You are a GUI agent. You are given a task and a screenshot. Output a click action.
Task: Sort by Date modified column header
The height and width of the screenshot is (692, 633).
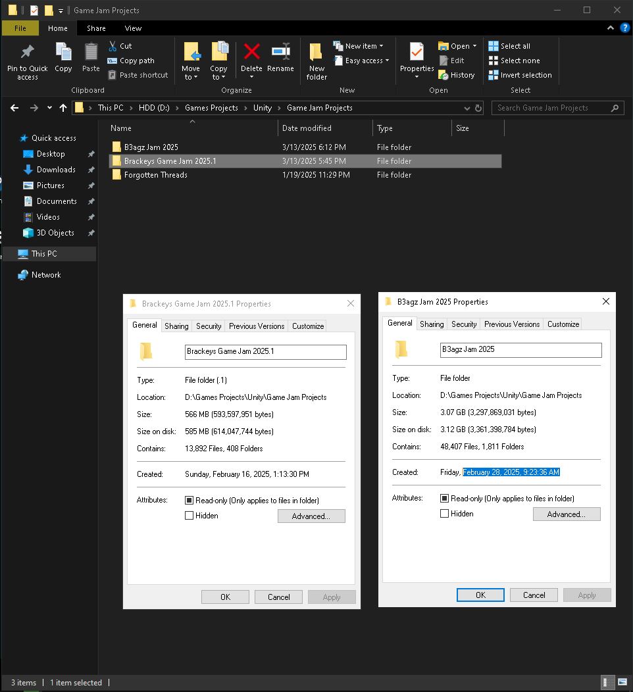[325, 128]
